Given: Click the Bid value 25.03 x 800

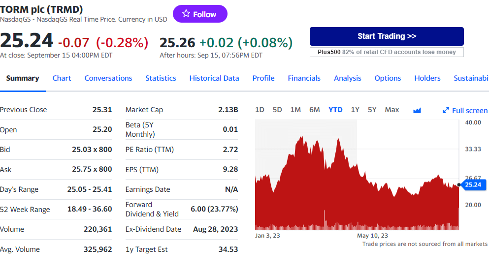Looking at the screenshot, I should pyautogui.click(x=92, y=150).
